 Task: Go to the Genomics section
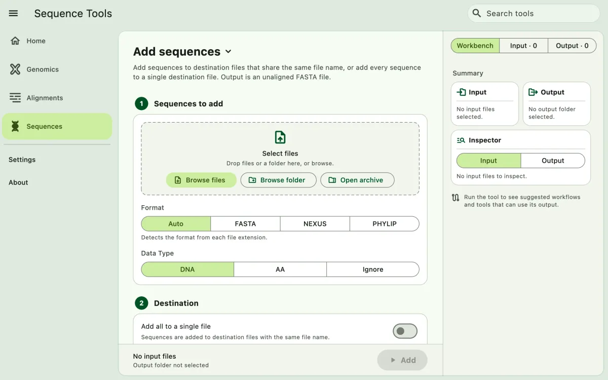point(57,69)
